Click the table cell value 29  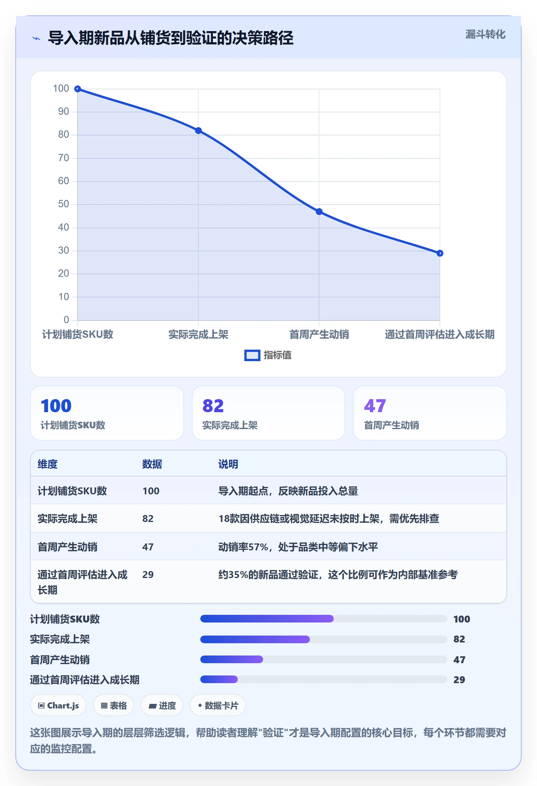click(148, 575)
